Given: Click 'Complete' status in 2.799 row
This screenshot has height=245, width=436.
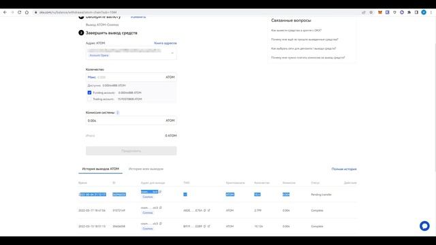Looking at the screenshot, I should 317,210.
